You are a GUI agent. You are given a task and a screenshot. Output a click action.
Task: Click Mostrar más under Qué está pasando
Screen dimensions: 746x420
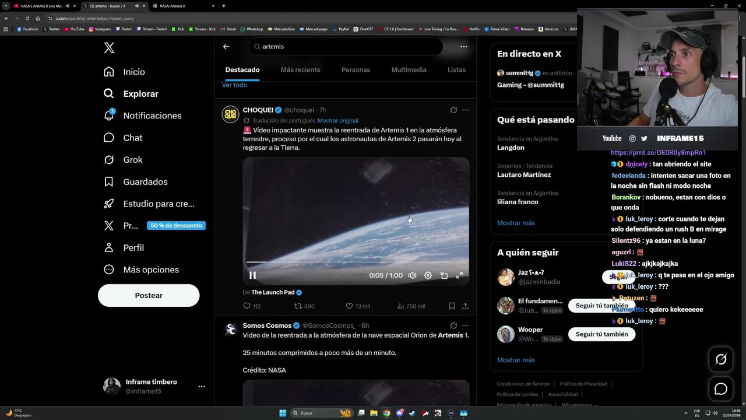click(x=516, y=223)
